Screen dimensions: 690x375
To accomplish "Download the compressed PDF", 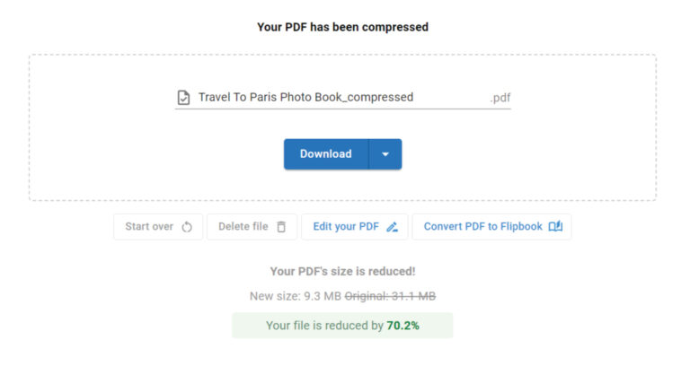I will pos(325,154).
